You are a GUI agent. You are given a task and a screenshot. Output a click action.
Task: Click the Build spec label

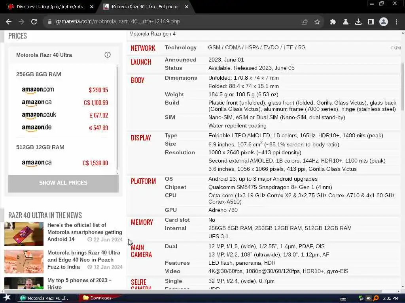coord(172,103)
